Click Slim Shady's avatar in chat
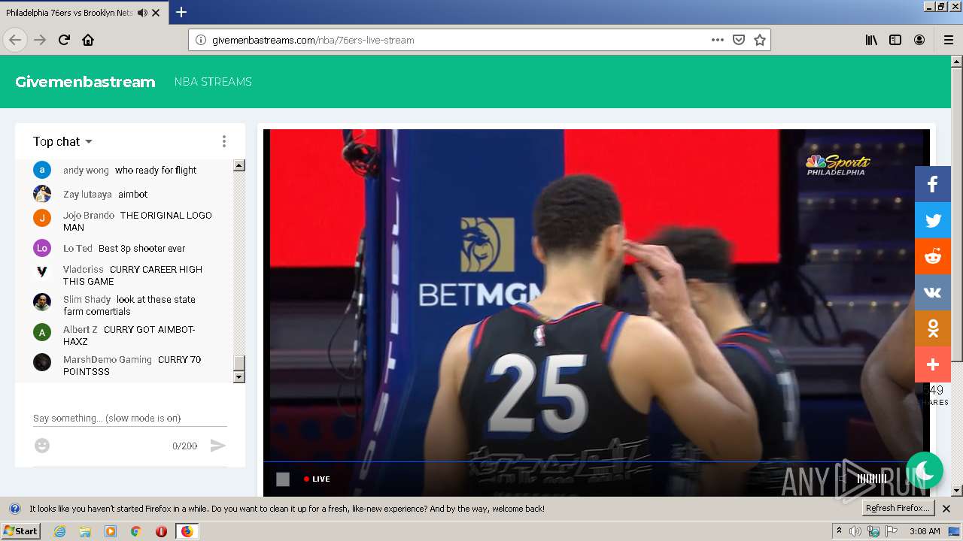 (x=42, y=301)
